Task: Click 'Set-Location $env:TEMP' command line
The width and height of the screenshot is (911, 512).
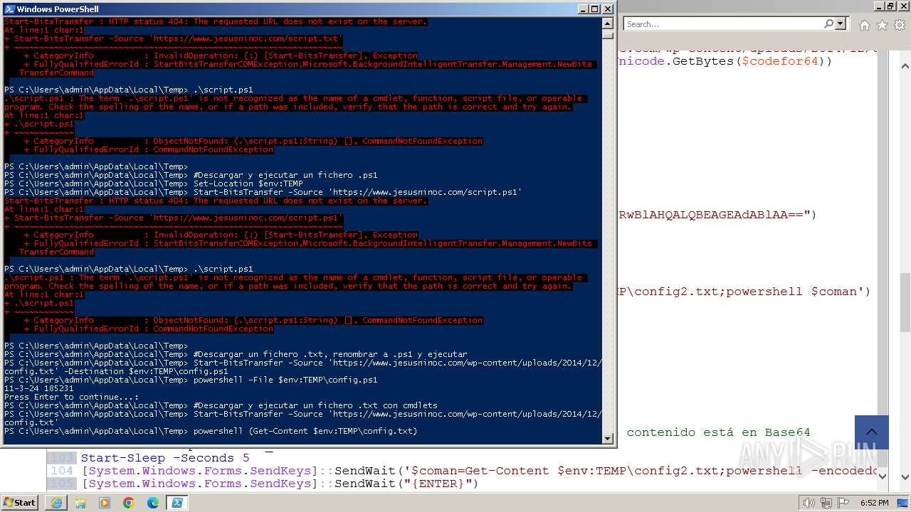Action: pos(248,183)
